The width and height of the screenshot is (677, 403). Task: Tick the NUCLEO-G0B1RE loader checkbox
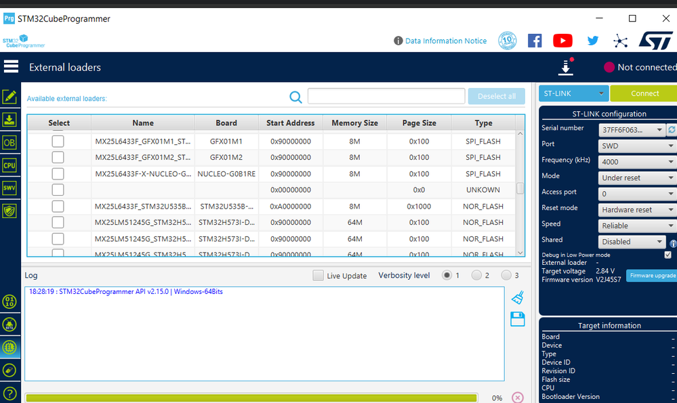[58, 173]
